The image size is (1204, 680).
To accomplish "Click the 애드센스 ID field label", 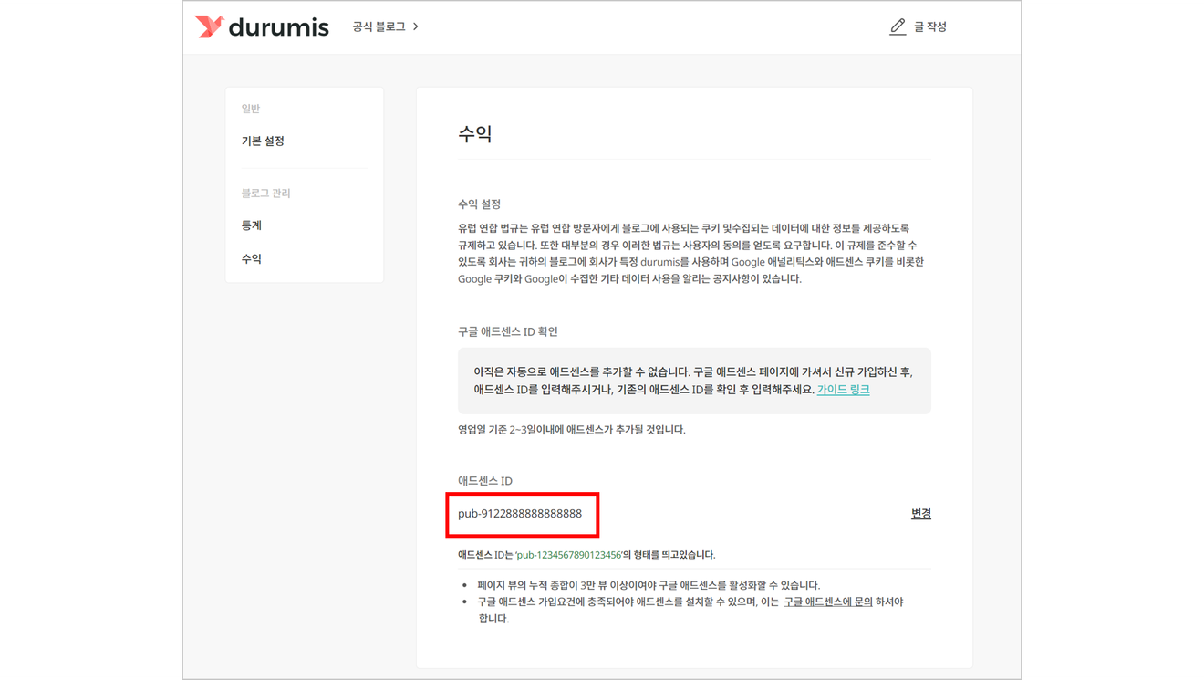I will (x=485, y=481).
